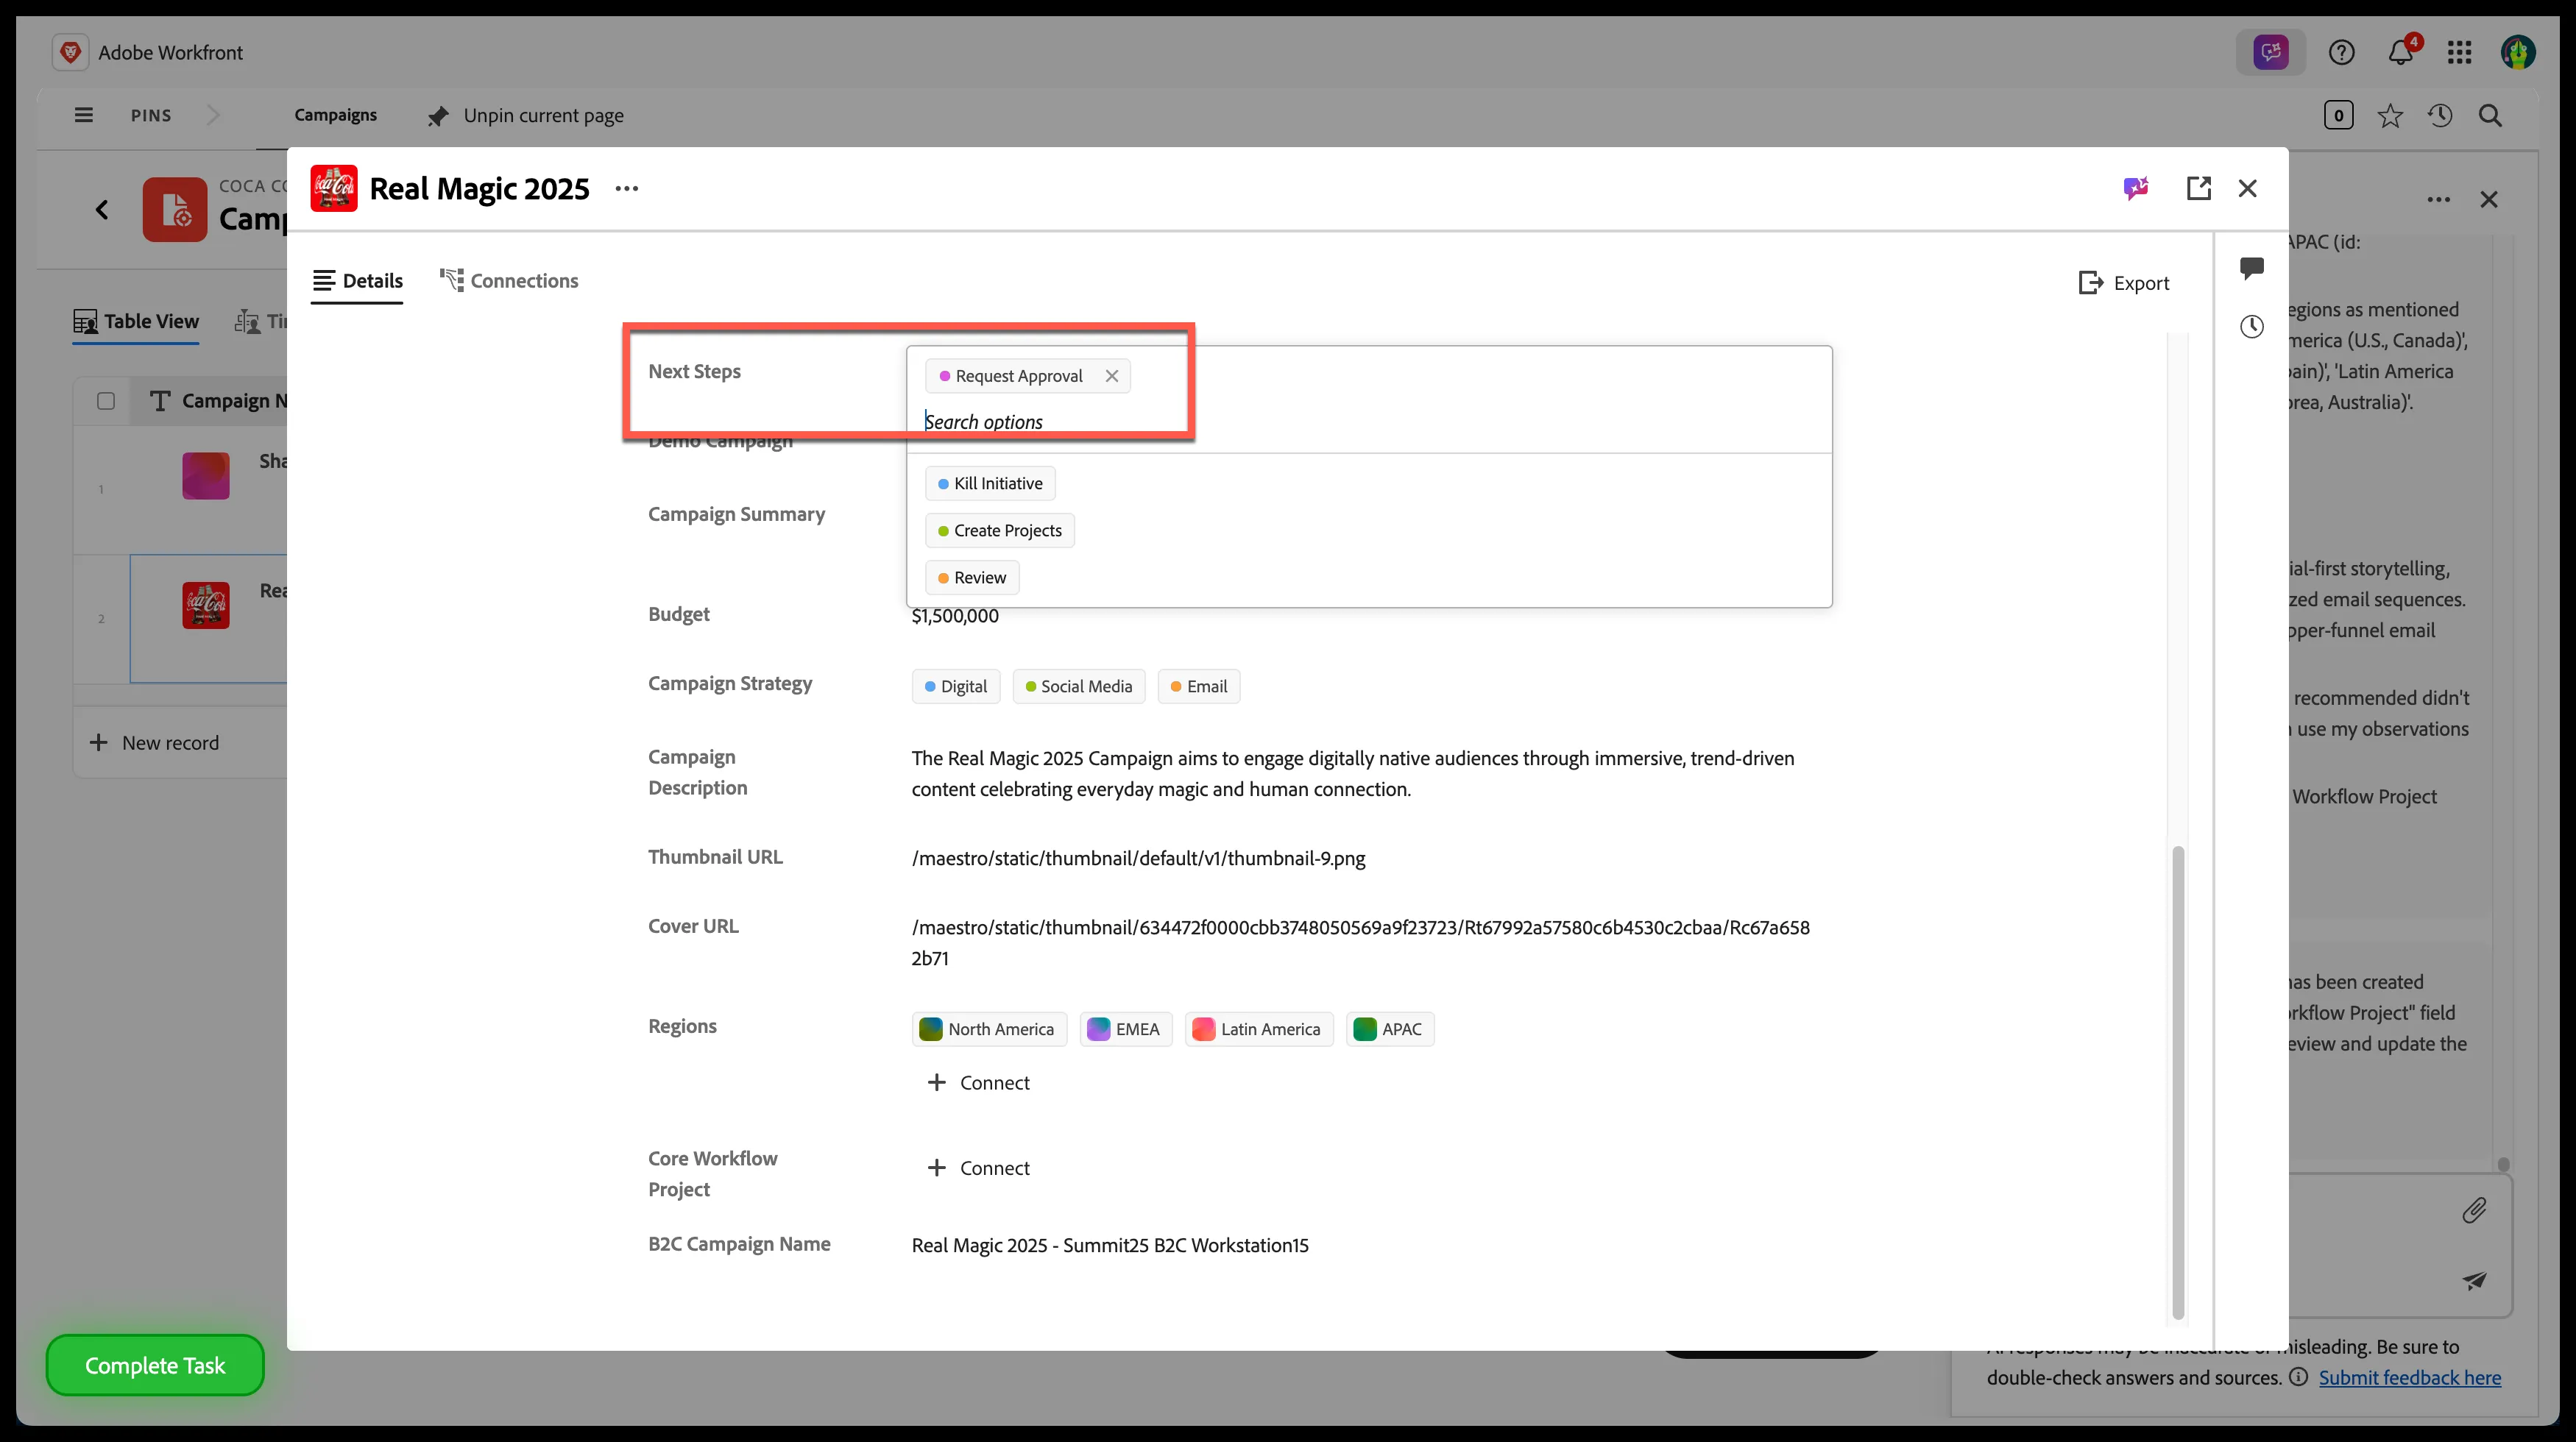Close the Real Magic 2025 record dialog
Screen dimensions: 2576x1442
click(2247, 188)
